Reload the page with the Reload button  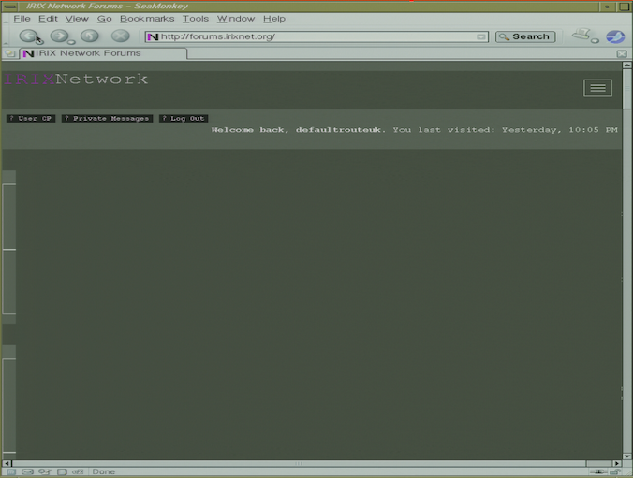point(90,36)
